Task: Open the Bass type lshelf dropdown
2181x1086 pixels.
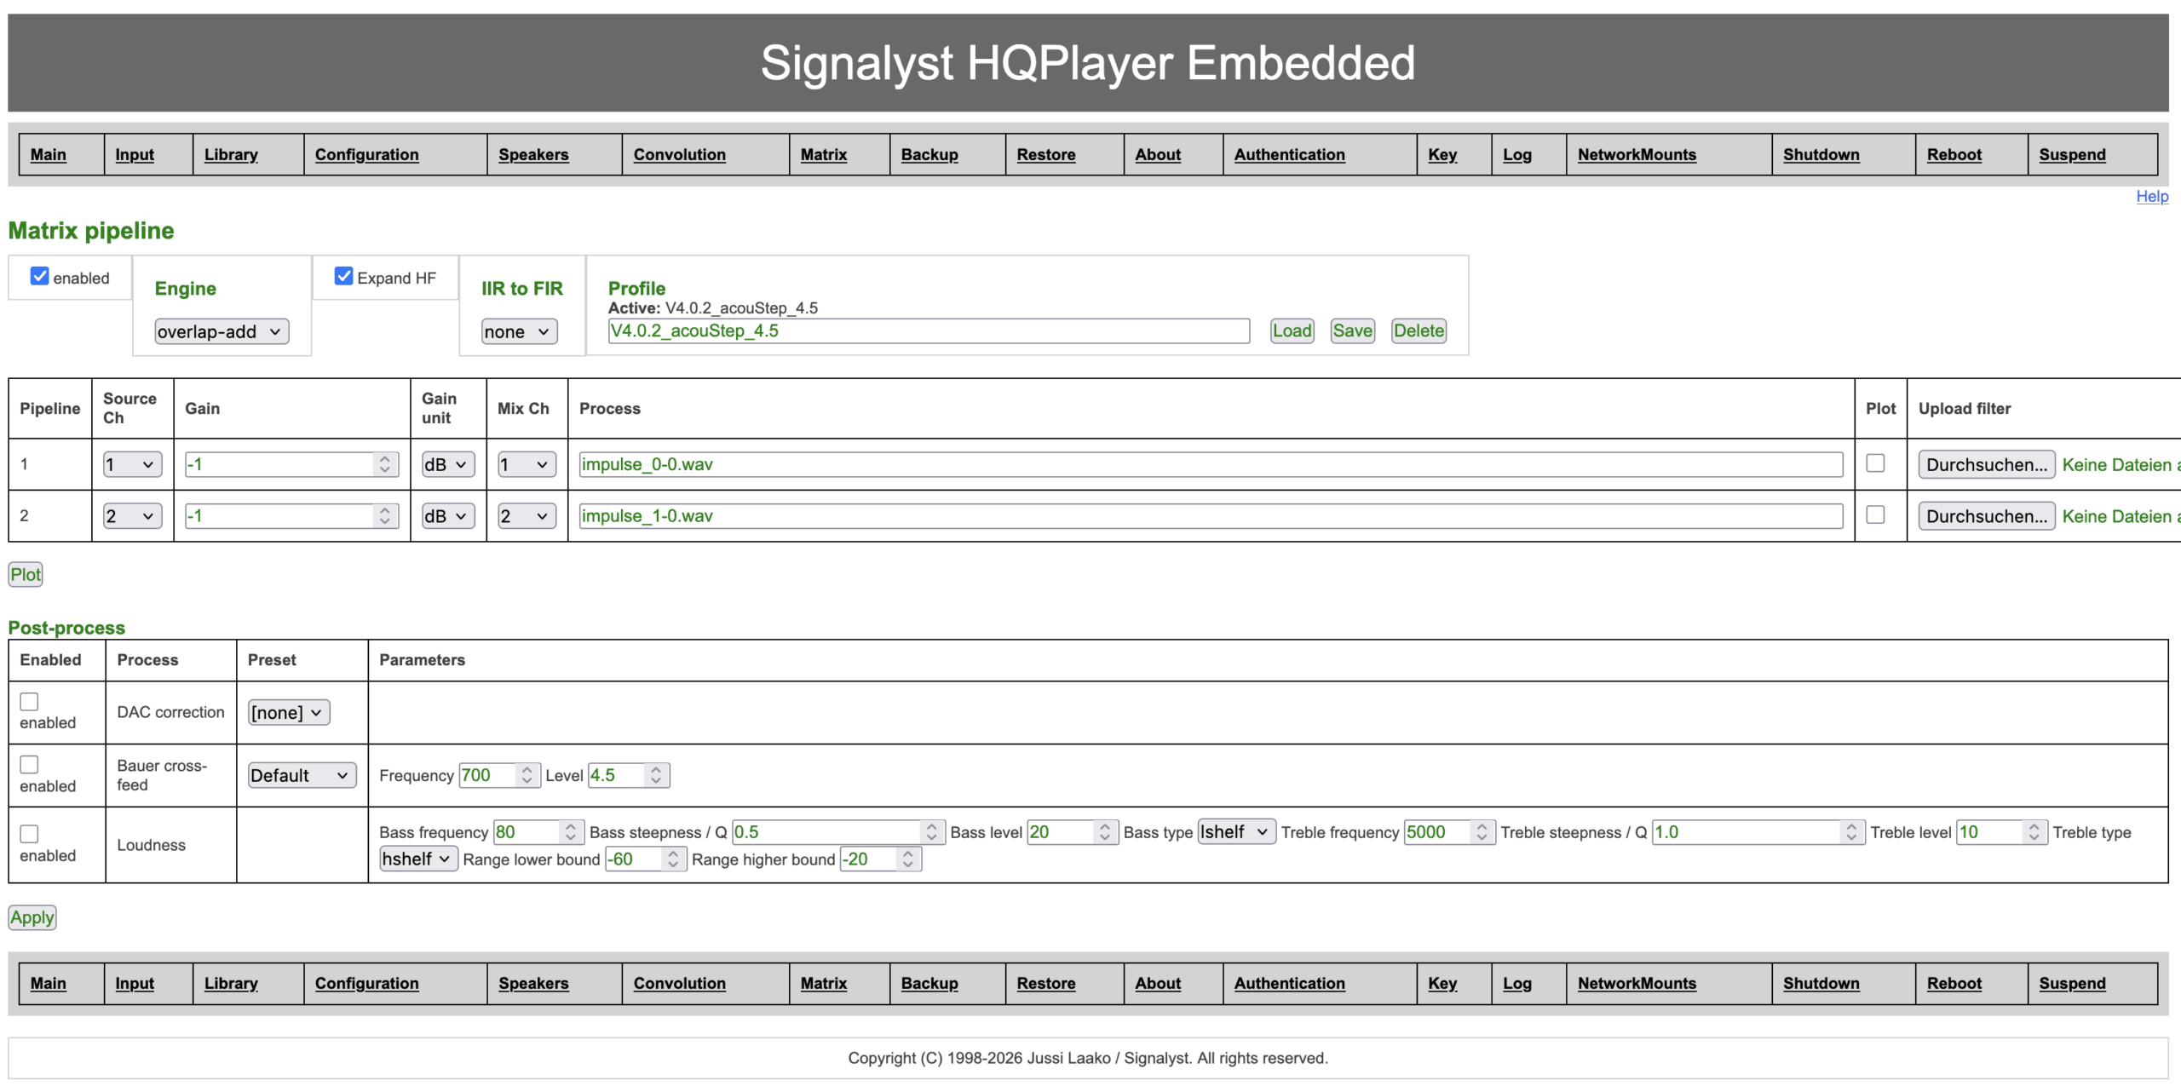Action: point(1236,832)
